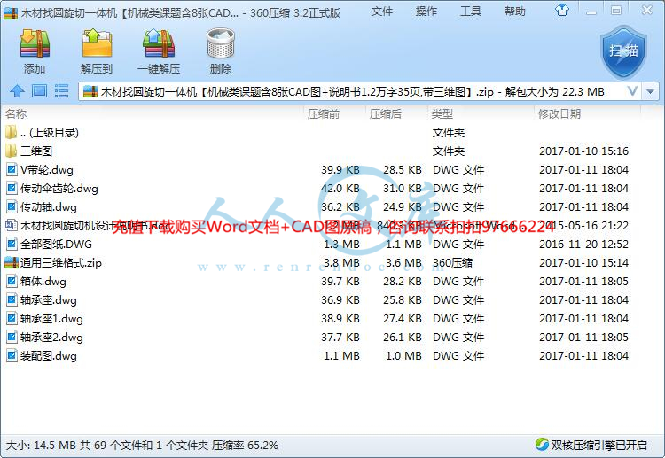Click the 39.9 KB size of V带轮.dwg
Viewport: 665px width, 458px height.
click(340, 170)
